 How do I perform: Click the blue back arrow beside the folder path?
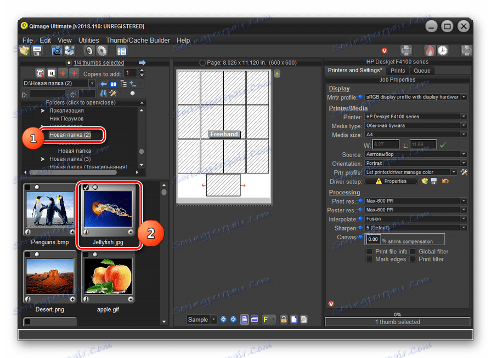pos(104,84)
